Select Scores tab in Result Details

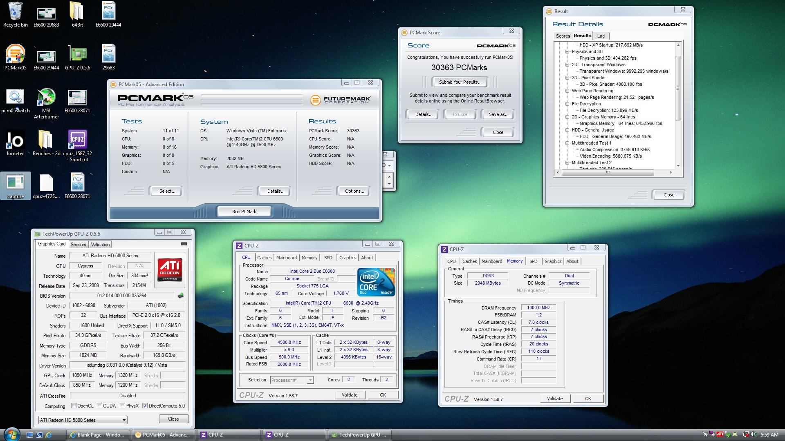pyautogui.click(x=563, y=36)
